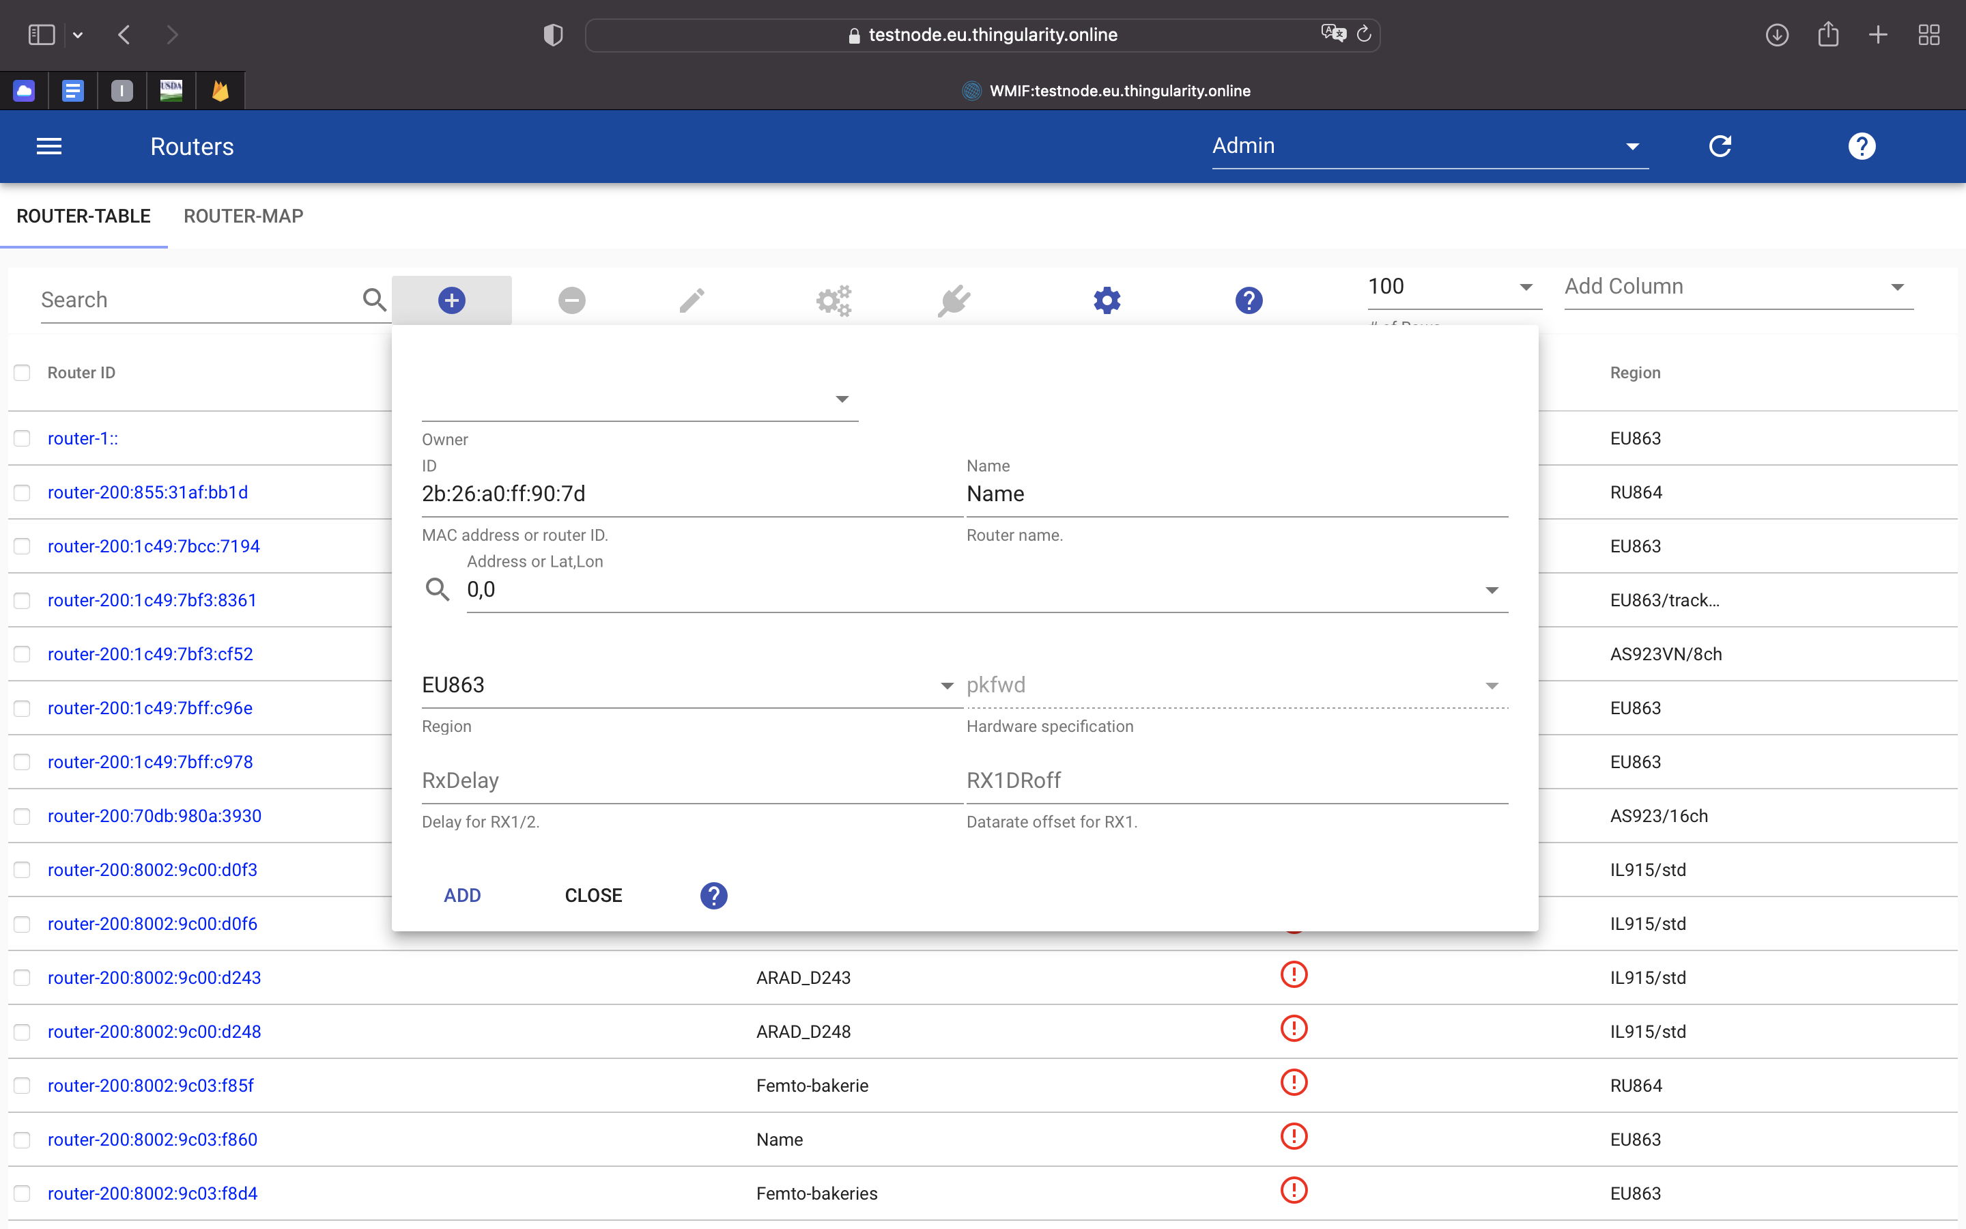Click the remove router minus icon
The height and width of the screenshot is (1229, 1966).
(x=572, y=300)
